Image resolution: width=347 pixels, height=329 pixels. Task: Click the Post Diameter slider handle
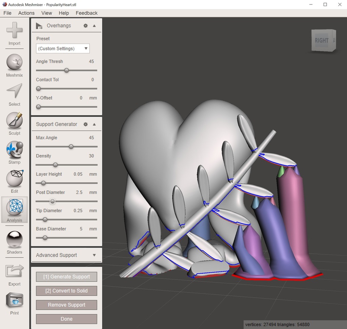coord(53,201)
